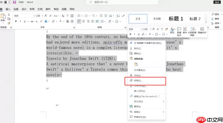This screenshot has height=123, width=223.
Task: Toggle Bold in the mini toolbar
Action: coord(131,34)
